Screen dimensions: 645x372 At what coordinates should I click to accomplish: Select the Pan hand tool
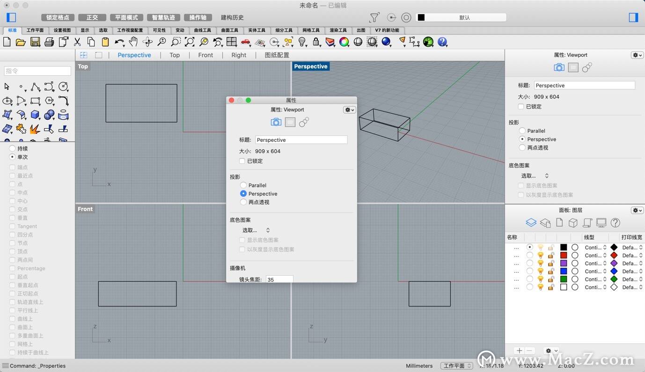133,42
